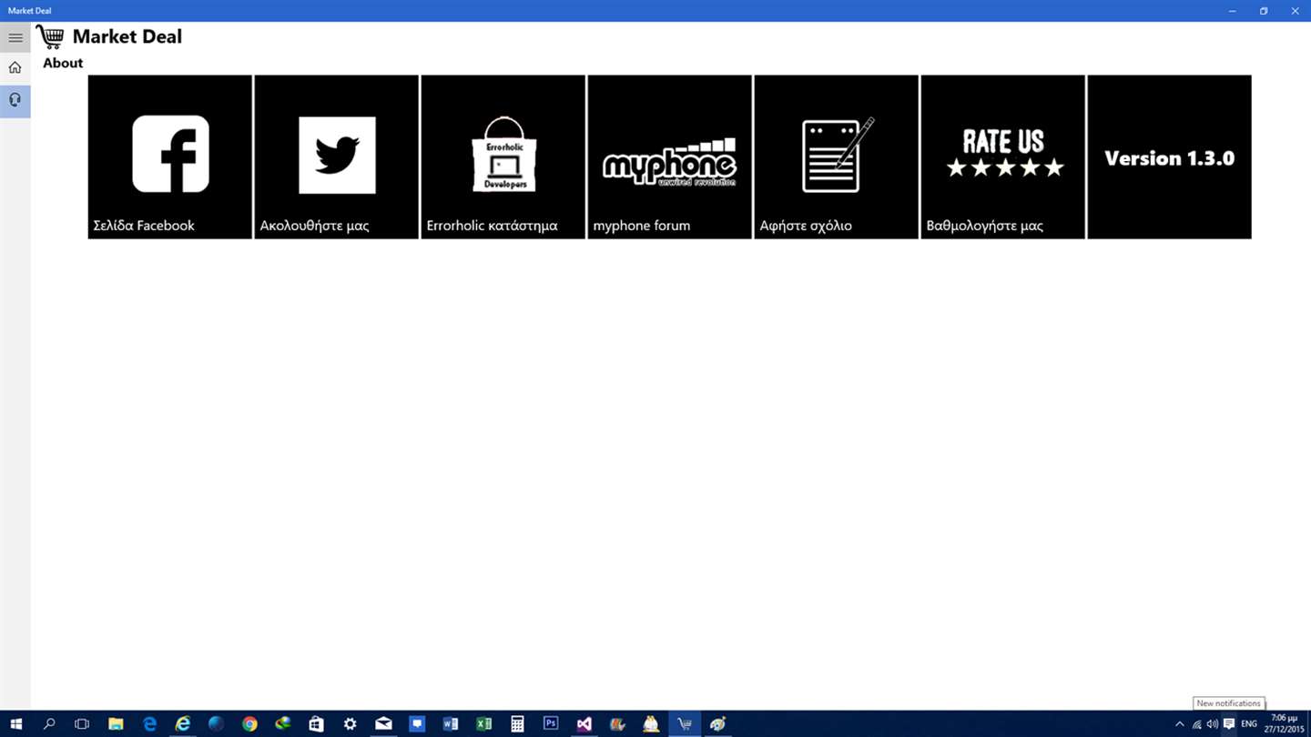Launch Microsoft Excel from the taskbar
Screen dimensions: 1311x737
click(483, 724)
